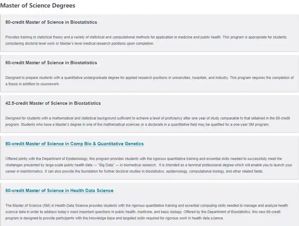Click the paragraph starting "Designed to prepare students"
Screen dimensions: 299x226
pyautogui.click(x=149, y=81)
